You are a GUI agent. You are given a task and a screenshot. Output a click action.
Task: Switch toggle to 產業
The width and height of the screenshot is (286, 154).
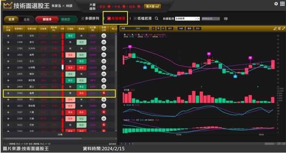tap(27, 19)
